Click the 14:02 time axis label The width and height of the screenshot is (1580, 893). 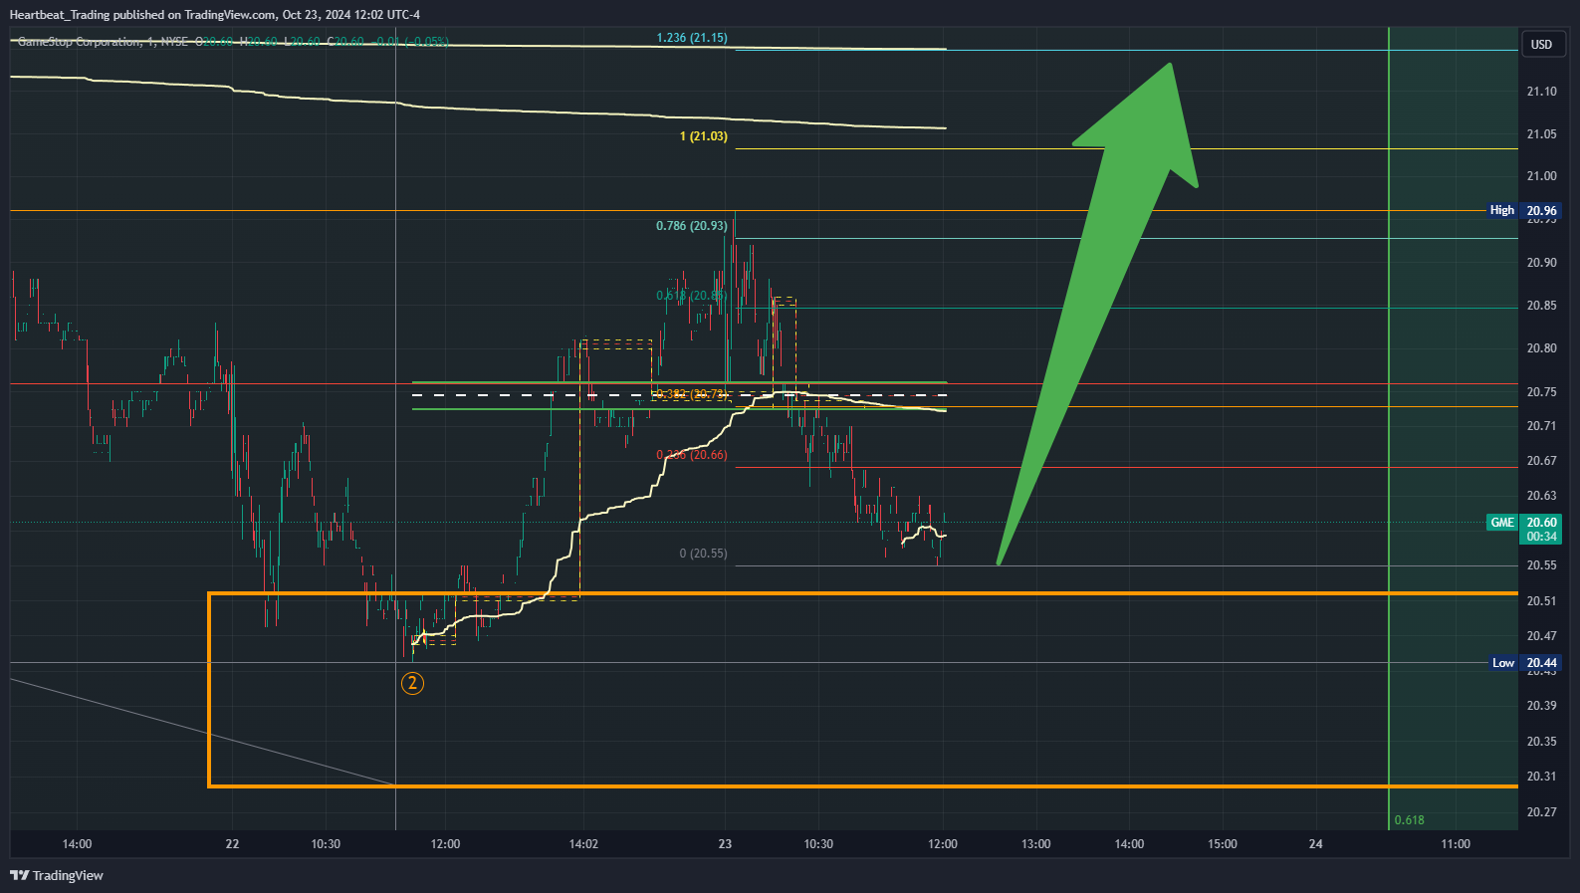click(x=583, y=844)
